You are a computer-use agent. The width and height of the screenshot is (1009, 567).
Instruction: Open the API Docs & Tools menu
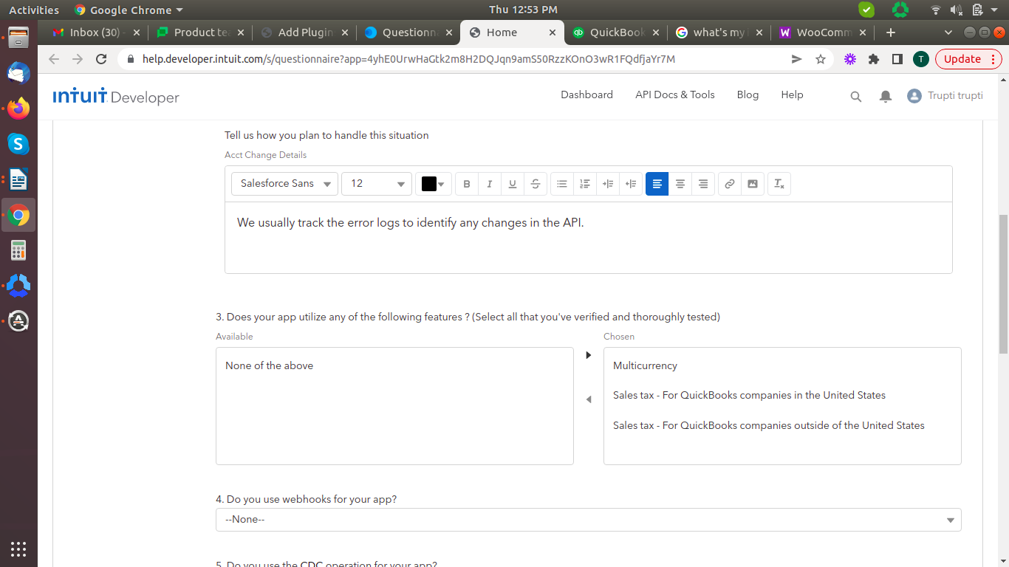click(674, 95)
